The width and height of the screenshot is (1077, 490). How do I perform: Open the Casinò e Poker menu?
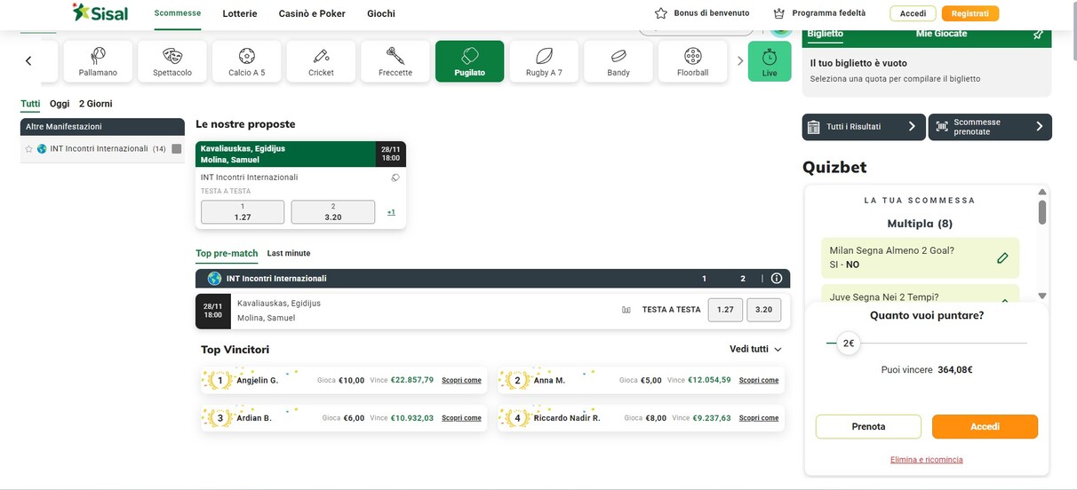[x=312, y=13]
